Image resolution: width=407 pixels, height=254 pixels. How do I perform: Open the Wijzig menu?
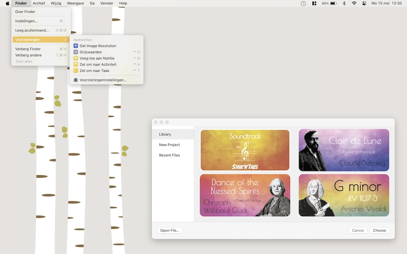56,3
